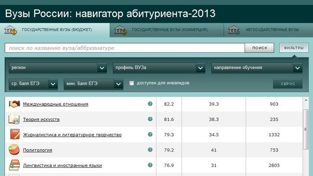Viewport: 313px width, 176px height.
Task: Click the 'Сброс' reset button
Action: tap(288, 84)
